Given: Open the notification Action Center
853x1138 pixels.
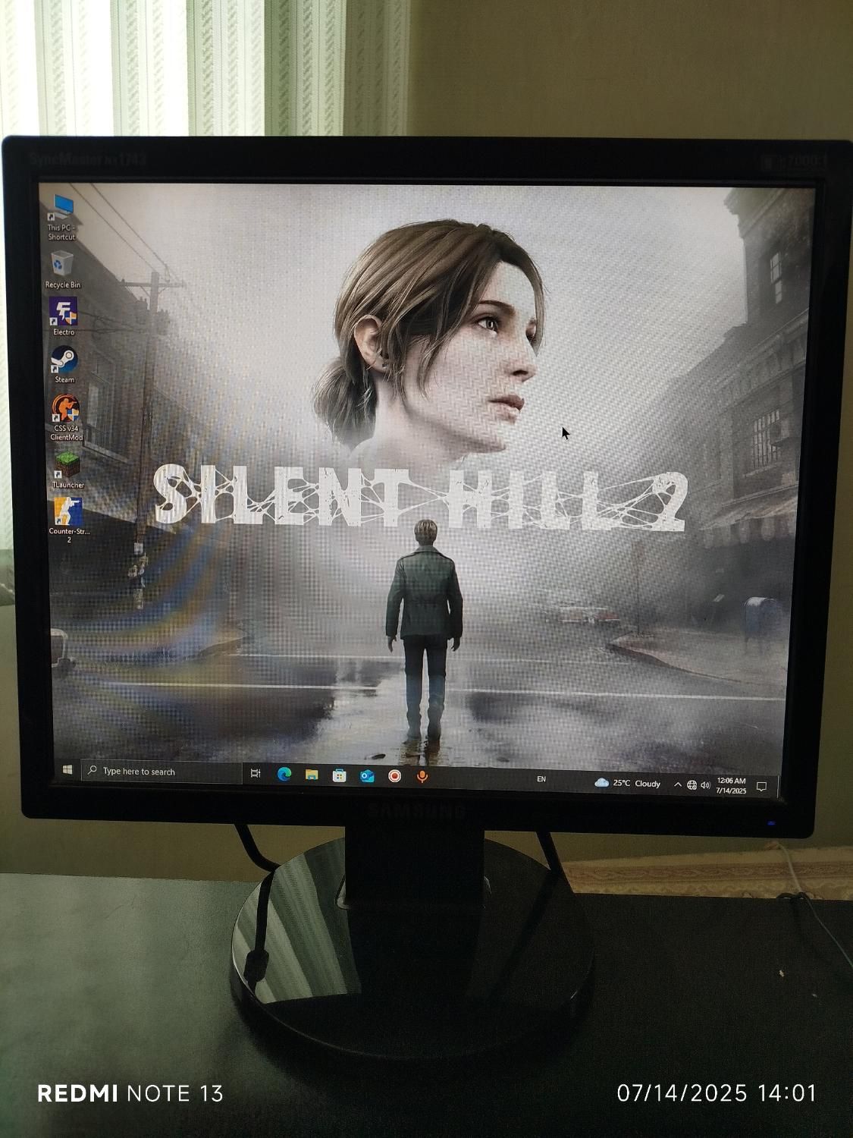Looking at the screenshot, I should 762,787.
